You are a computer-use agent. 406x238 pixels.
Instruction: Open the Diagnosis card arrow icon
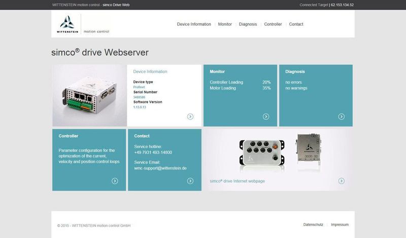coord(342,116)
